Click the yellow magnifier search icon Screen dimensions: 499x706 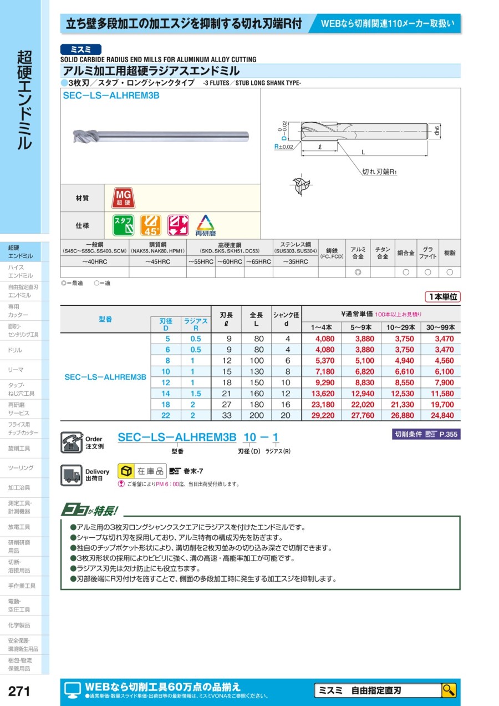(x=449, y=690)
